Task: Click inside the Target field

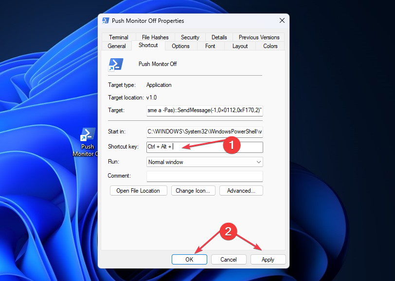Action: (204, 111)
